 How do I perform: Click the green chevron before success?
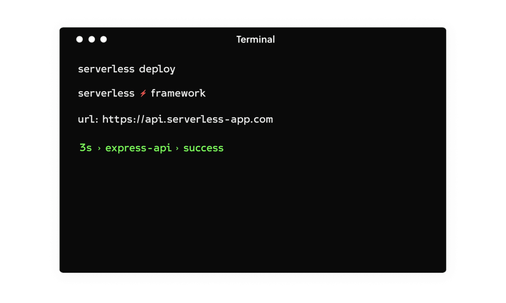point(177,149)
